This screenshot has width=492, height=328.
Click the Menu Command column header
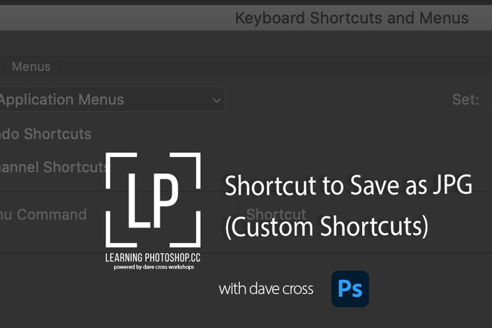(x=43, y=215)
